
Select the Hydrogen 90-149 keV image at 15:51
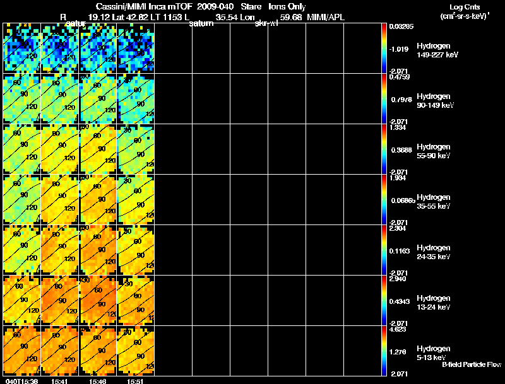pyautogui.click(x=136, y=99)
